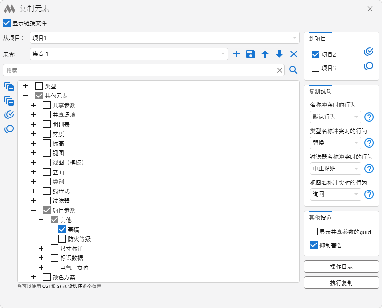The width and height of the screenshot is (382, 308).
Task: Open help for 名称冲突时的行为
Action: pos(369,117)
